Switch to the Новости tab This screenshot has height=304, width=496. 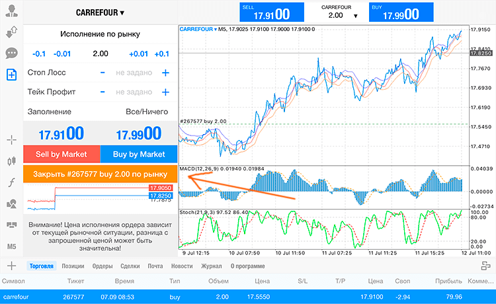click(x=182, y=266)
